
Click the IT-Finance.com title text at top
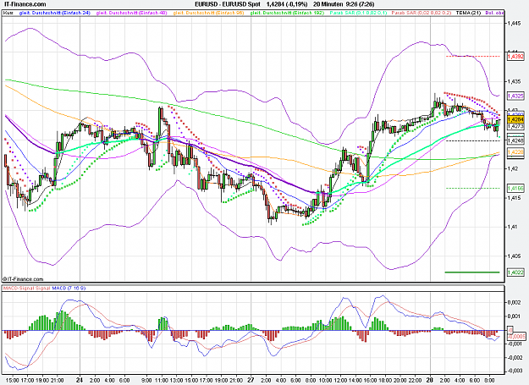coord(25,4)
